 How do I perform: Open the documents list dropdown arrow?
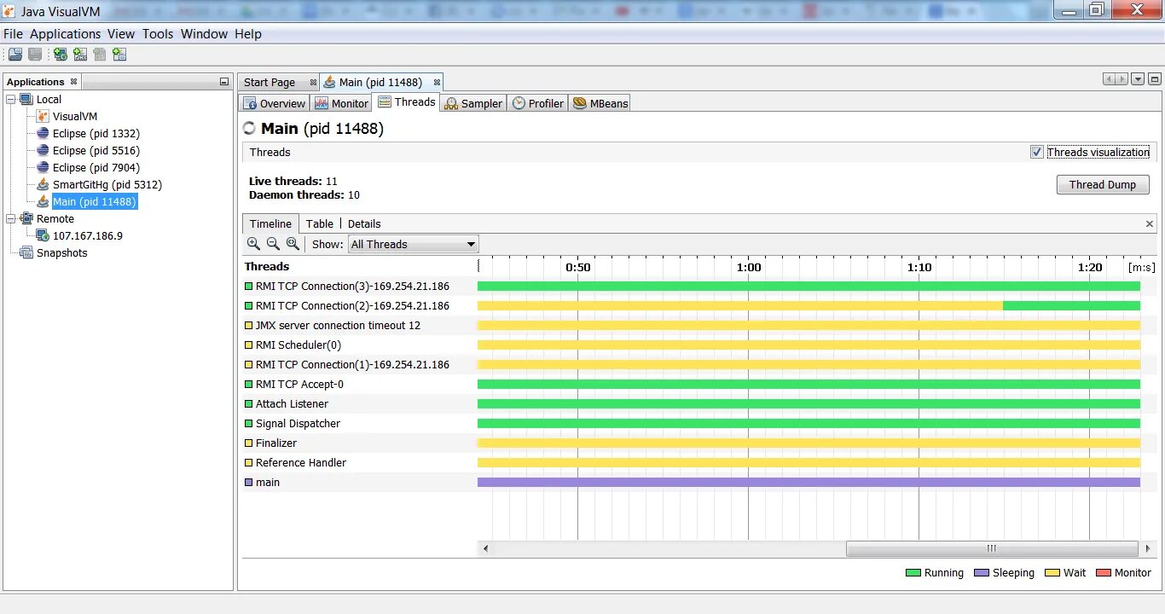(1138, 79)
